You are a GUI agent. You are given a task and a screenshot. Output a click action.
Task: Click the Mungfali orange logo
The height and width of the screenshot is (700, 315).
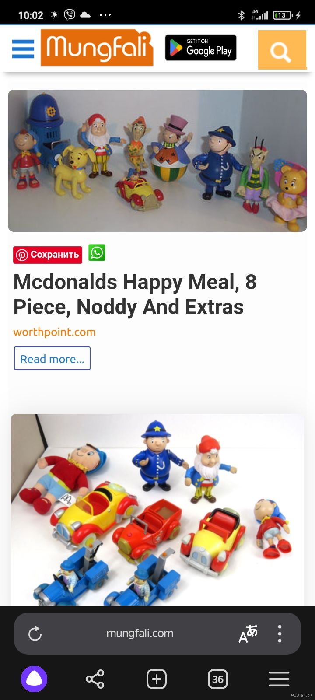(x=97, y=48)
